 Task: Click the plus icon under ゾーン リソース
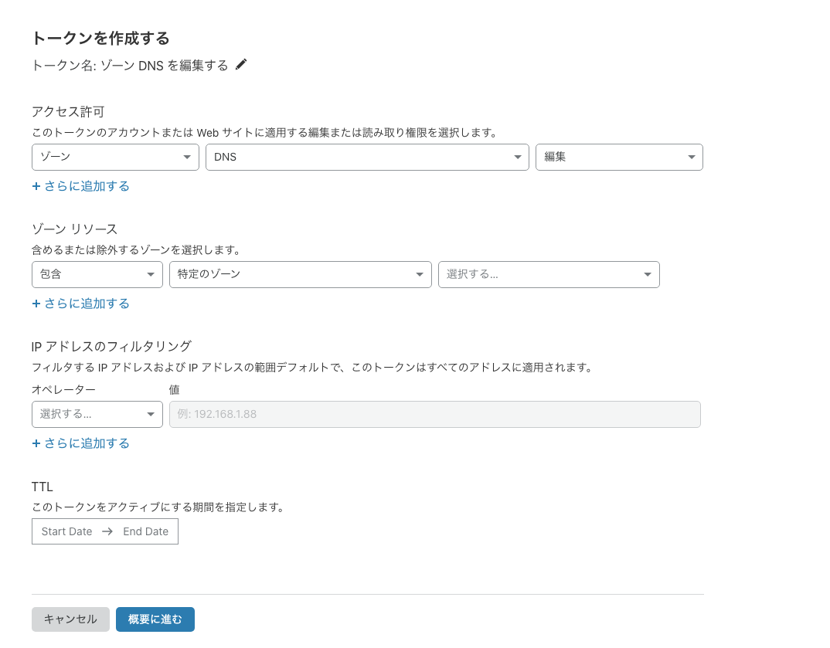point(36,304)
